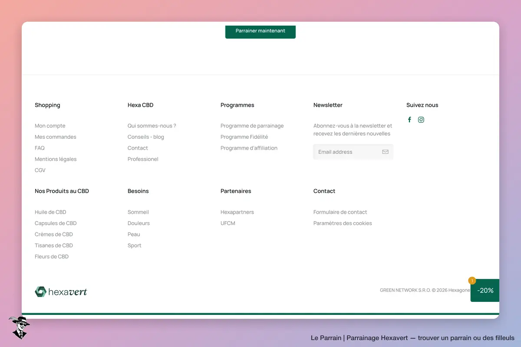Submit newsletter with the envelope icon
The height and width of the screenshot is (347, 521).
click(385, 152)
